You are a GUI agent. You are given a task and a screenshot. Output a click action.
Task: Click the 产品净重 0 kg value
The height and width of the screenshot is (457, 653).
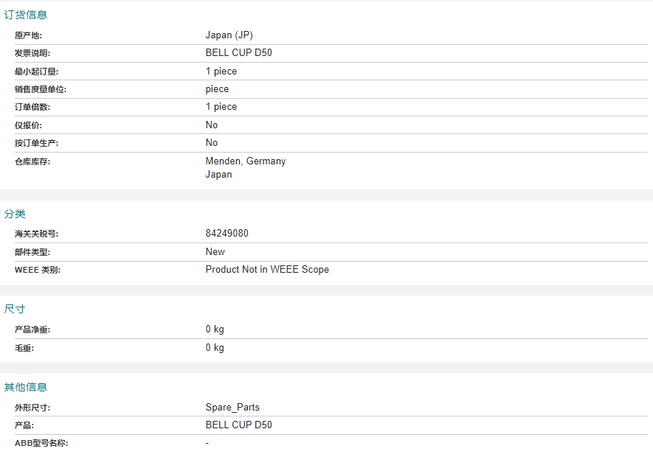(215, 329)
